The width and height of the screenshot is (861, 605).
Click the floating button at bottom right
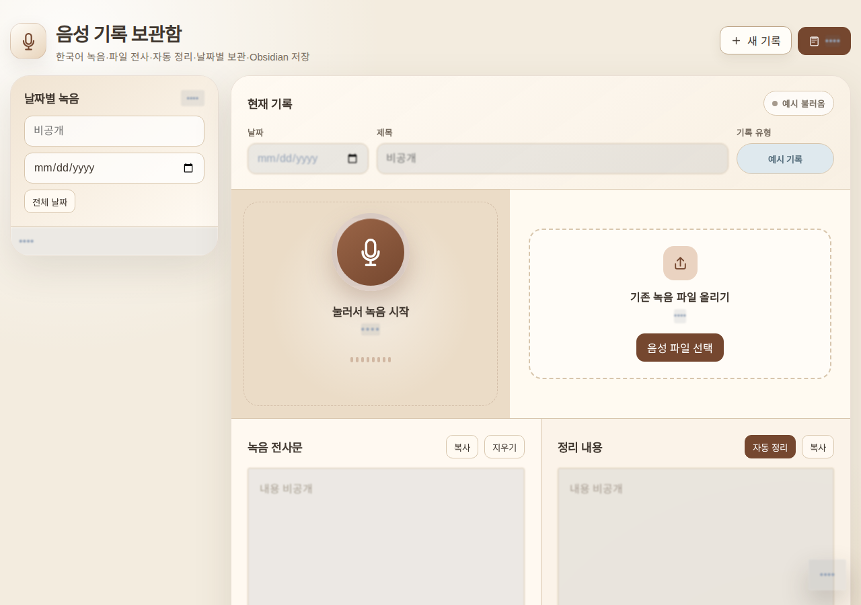827,575
